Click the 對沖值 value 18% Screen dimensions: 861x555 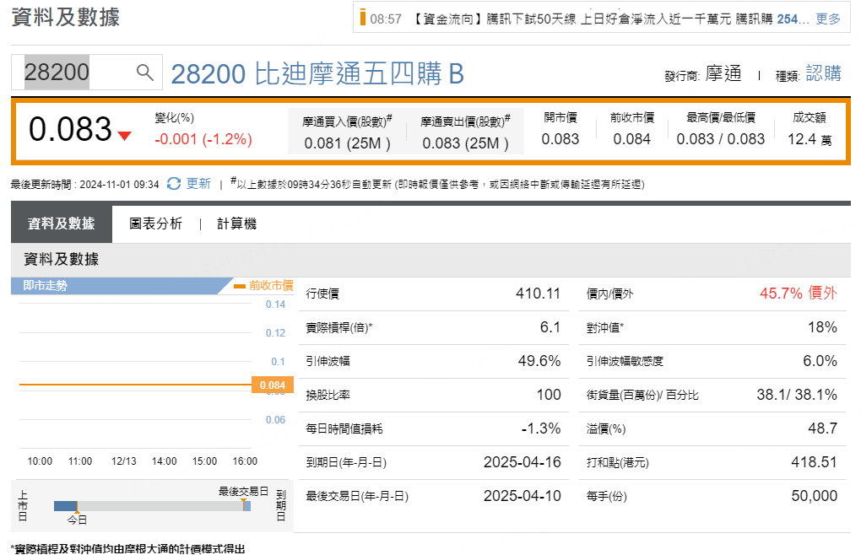(x=822, y=327)
